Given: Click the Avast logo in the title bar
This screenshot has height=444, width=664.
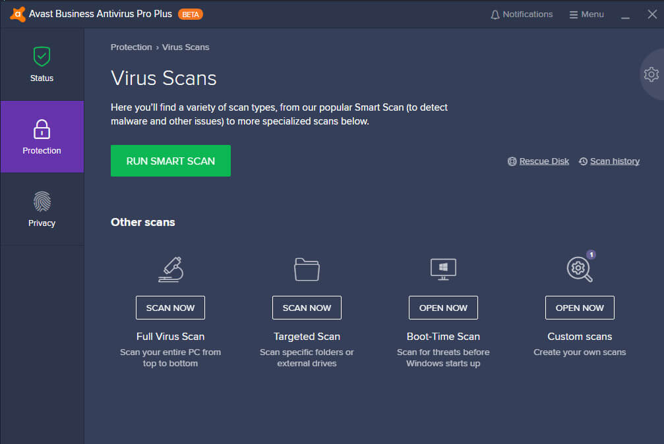Looking at the screenshot, I should pos(16,13).
